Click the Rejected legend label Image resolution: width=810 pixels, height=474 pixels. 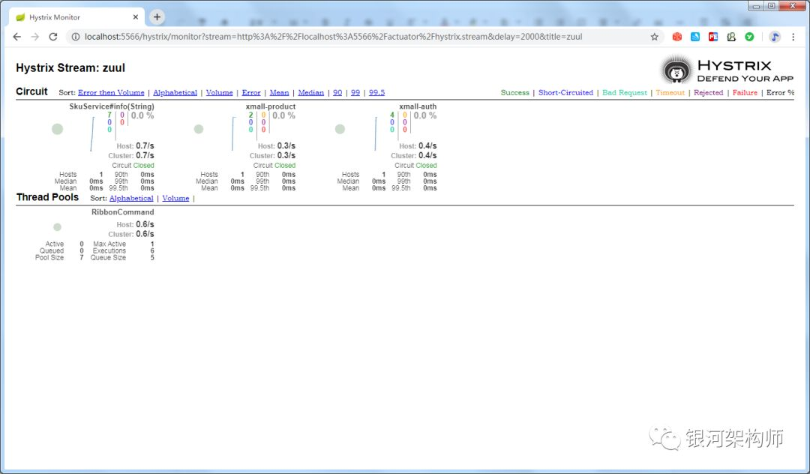pyautogui.click(x=708, y=92)
